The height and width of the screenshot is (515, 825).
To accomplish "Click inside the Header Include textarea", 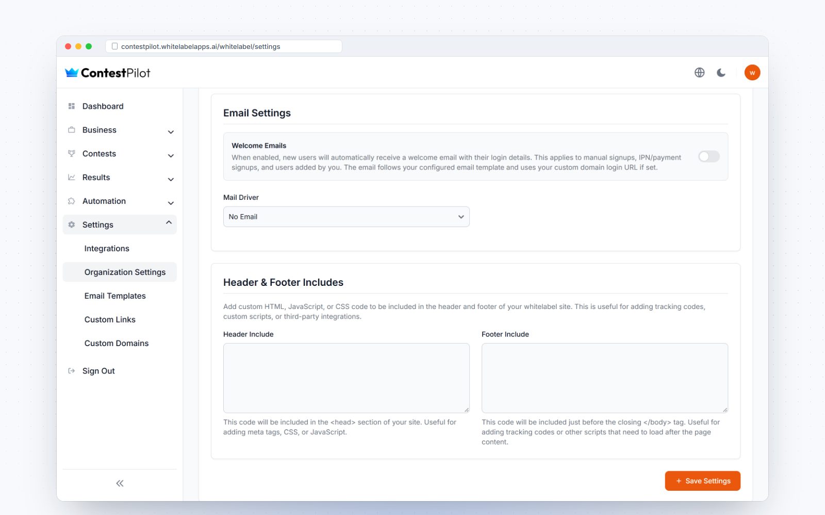I will [x=346, y=378].
